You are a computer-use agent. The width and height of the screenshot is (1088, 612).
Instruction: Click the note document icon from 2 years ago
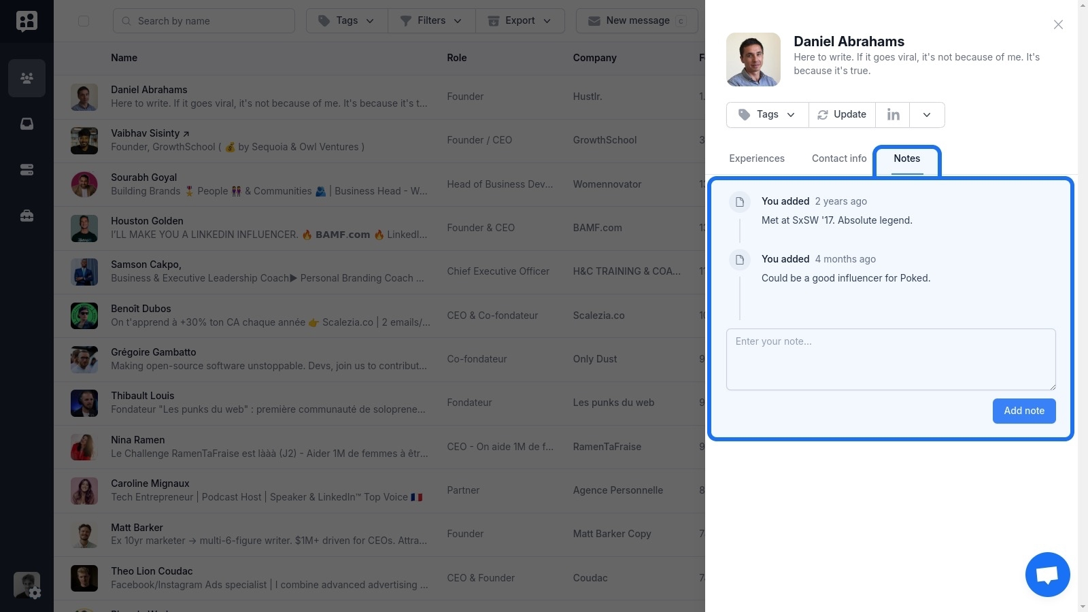(740, 202)
